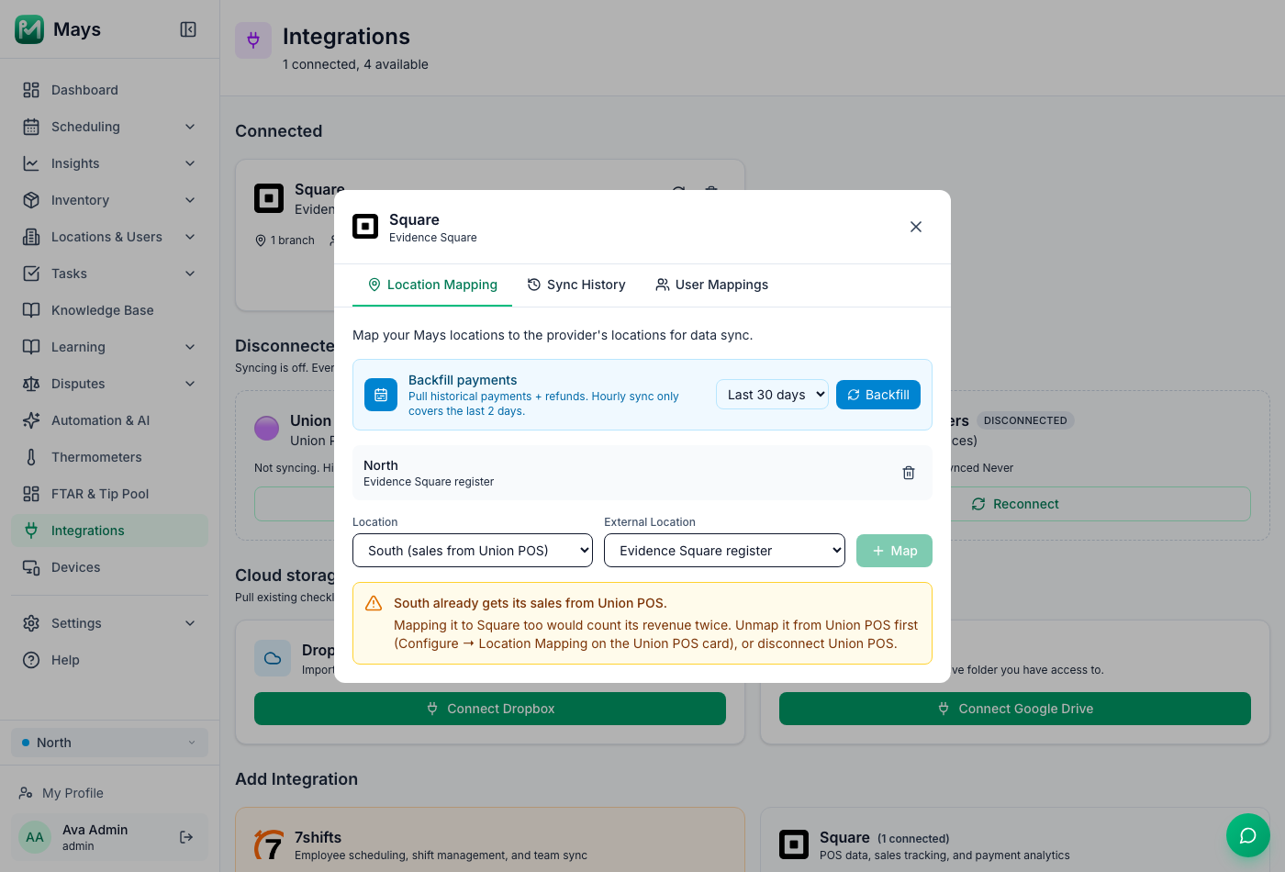Open the Location dropdown showing South
This screenshot has width=1285, height=872.
(473, 551)
